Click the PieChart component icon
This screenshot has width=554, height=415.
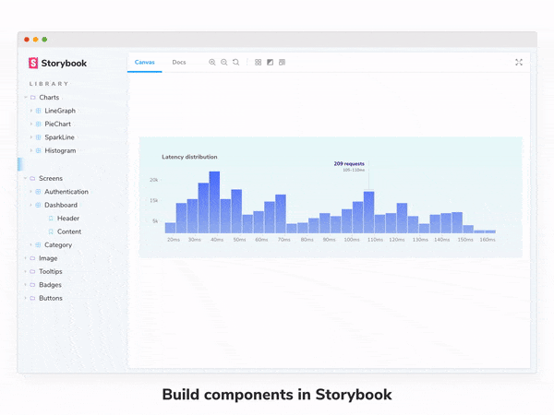(x=39, y=124)
